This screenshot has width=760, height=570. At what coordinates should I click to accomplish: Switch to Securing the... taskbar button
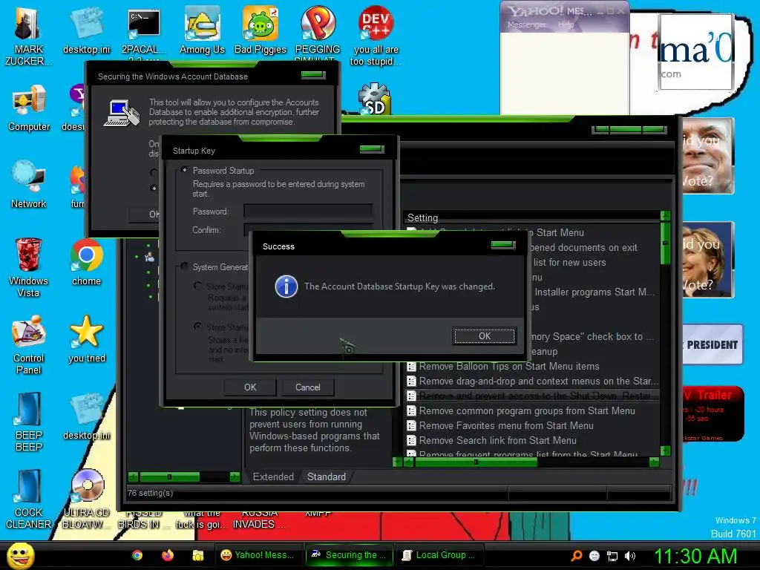(349, 555)
